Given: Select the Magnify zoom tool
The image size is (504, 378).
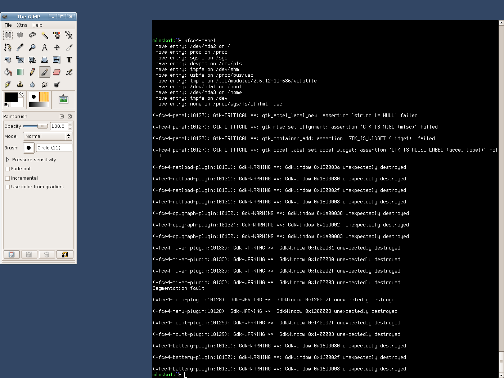Looking at the screenshot, I should point(32,48).
